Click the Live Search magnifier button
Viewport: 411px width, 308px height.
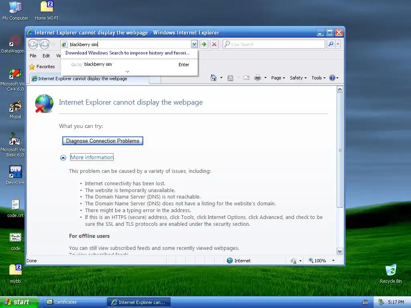(331, 44)
